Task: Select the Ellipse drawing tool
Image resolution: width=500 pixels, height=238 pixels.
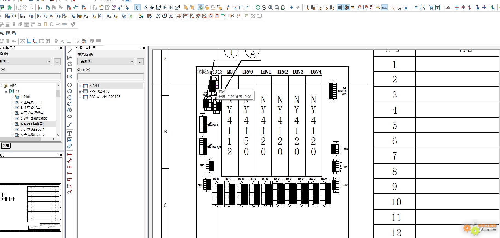Action: pos(70,116)
